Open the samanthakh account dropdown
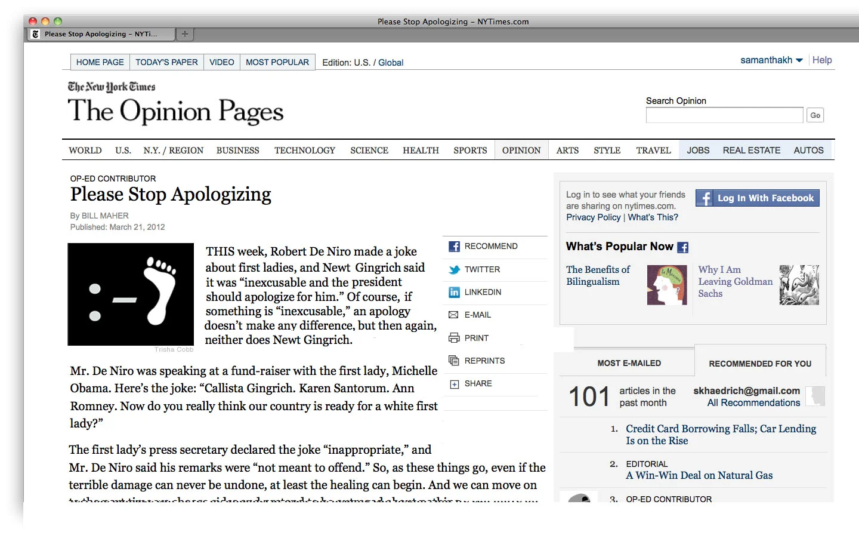Screen dimensions: 859x535 pyautogui.click(x=771, y=60)
